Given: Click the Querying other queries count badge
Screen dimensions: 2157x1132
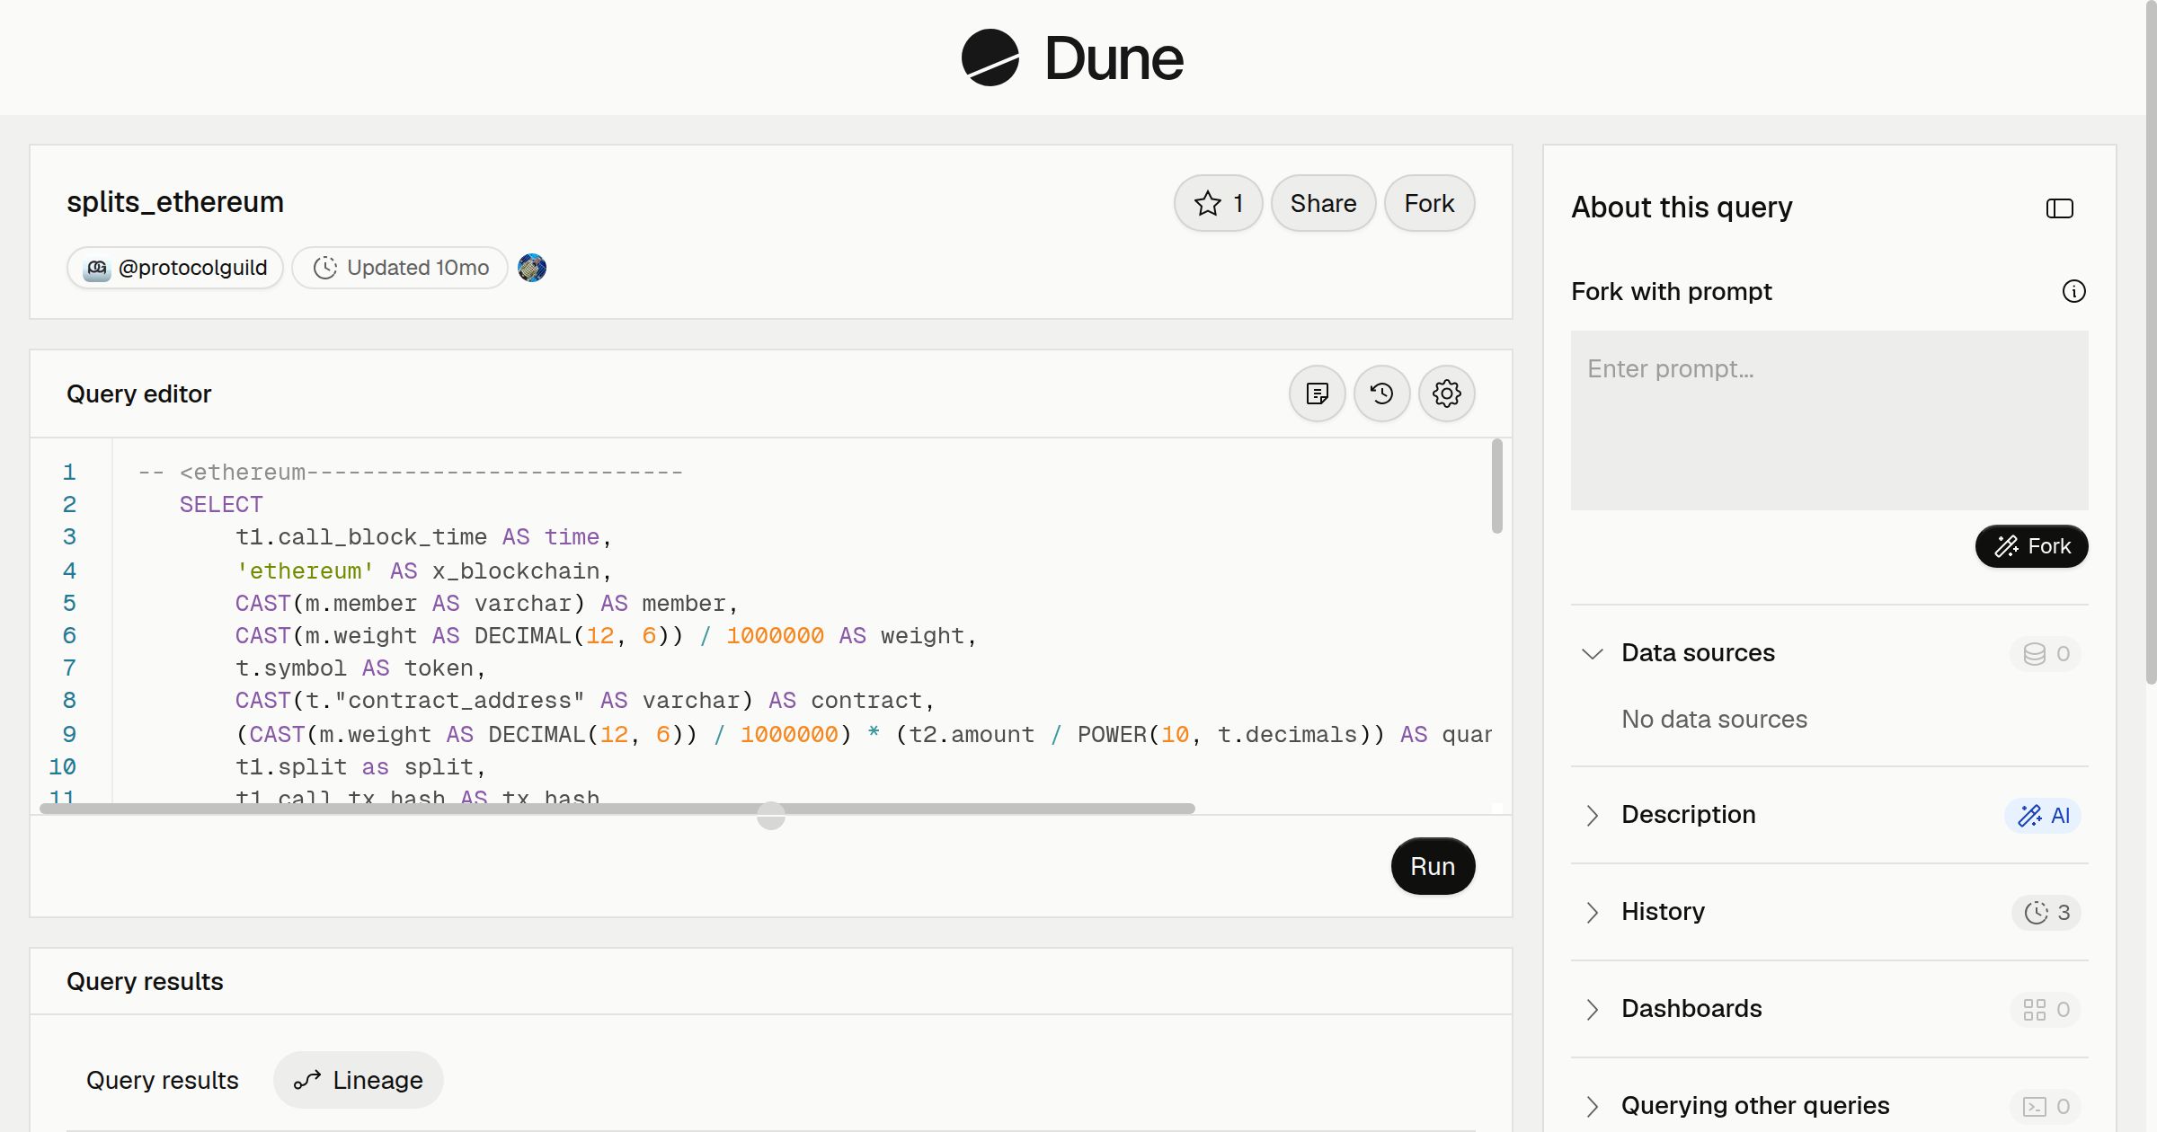Looking at the screenshot, I should point(2046,1106).
